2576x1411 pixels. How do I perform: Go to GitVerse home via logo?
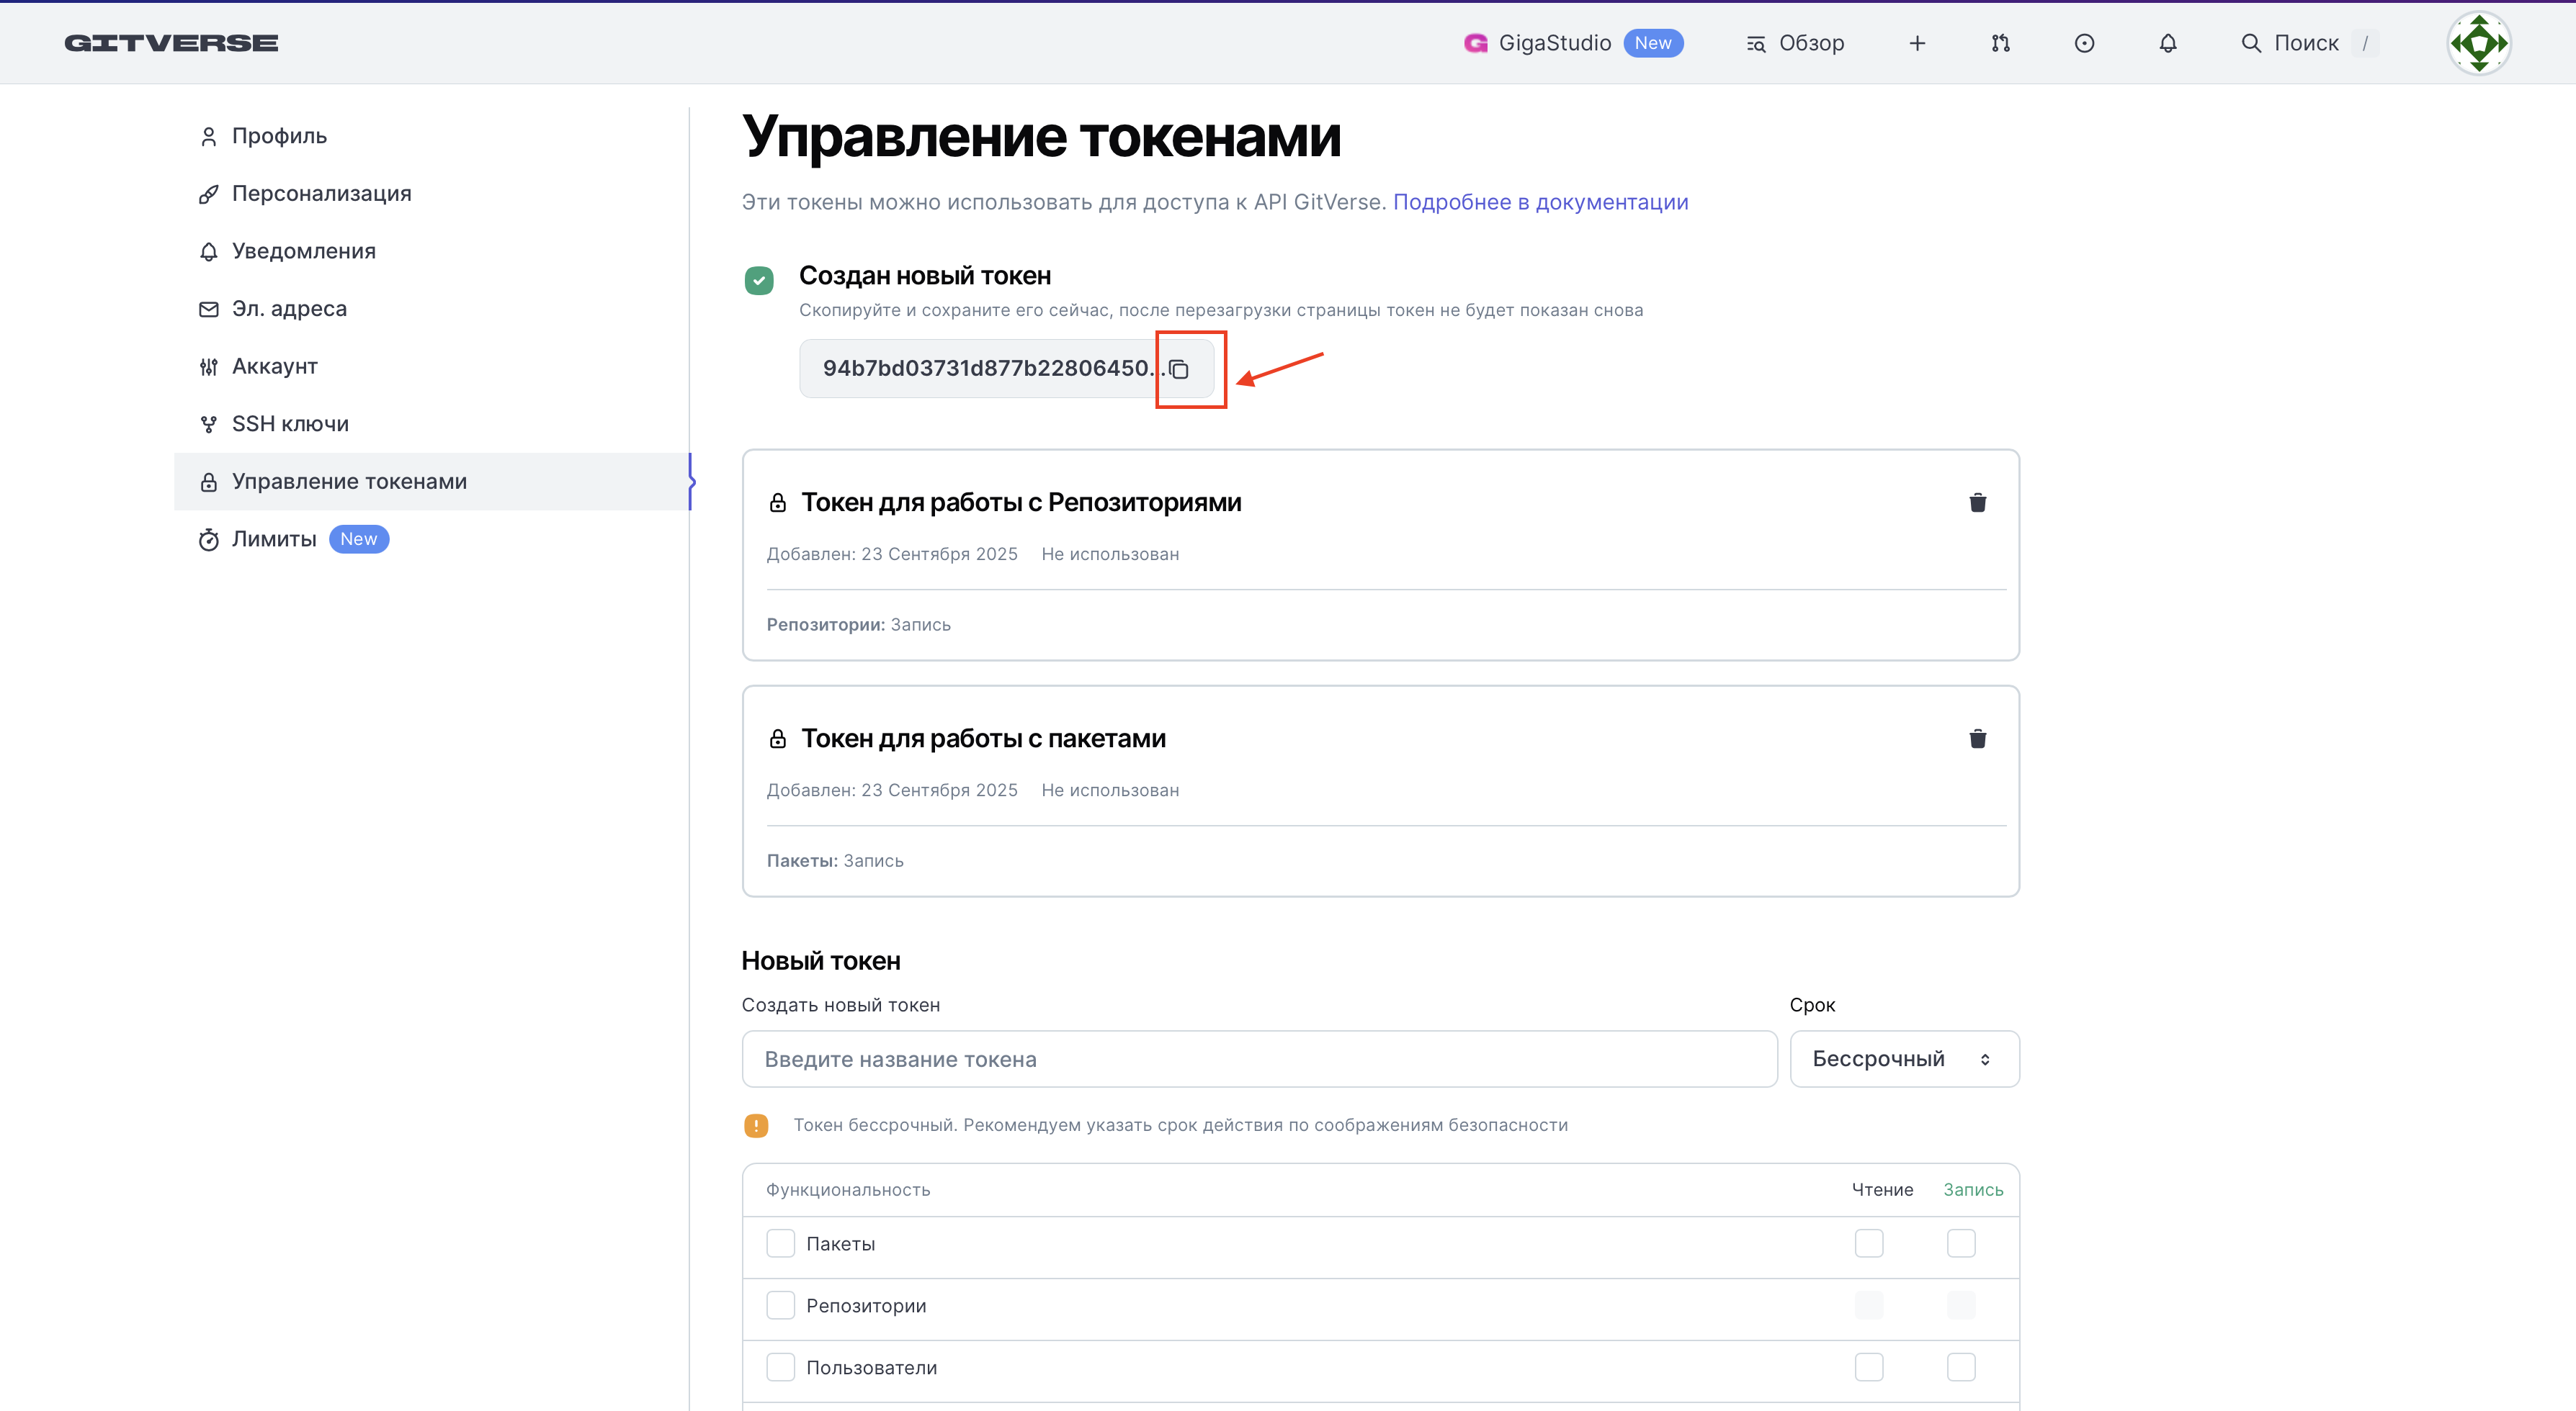pos(171,43)
